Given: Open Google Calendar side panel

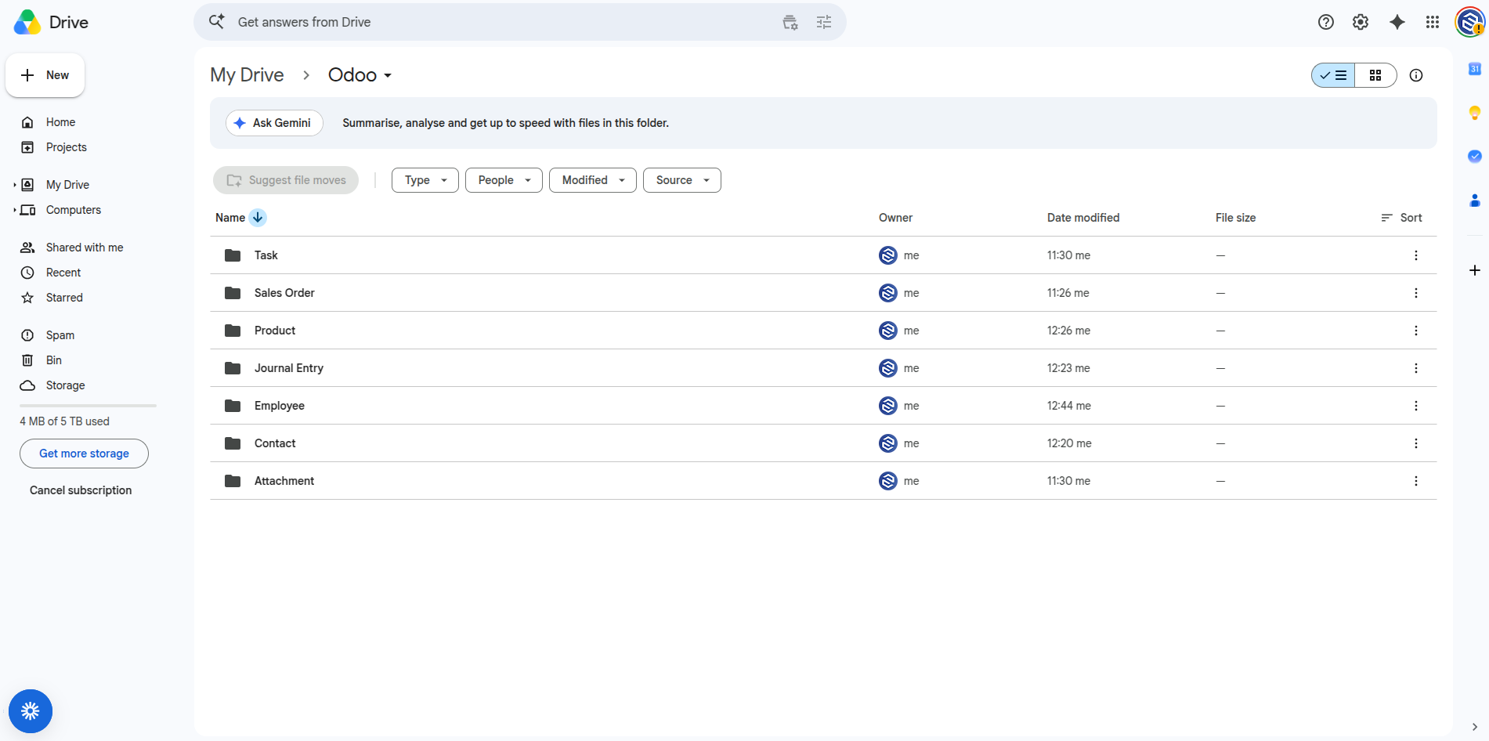Looking at the screenshot, I should click(x=1474, y=69).
